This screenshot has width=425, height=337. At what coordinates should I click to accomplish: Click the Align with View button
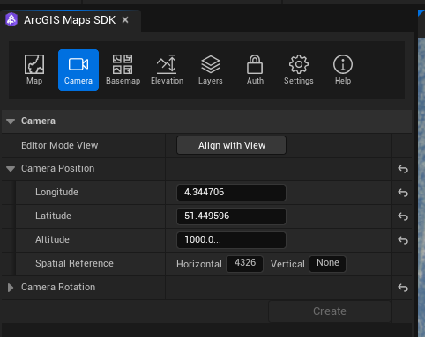pos(231,145)
